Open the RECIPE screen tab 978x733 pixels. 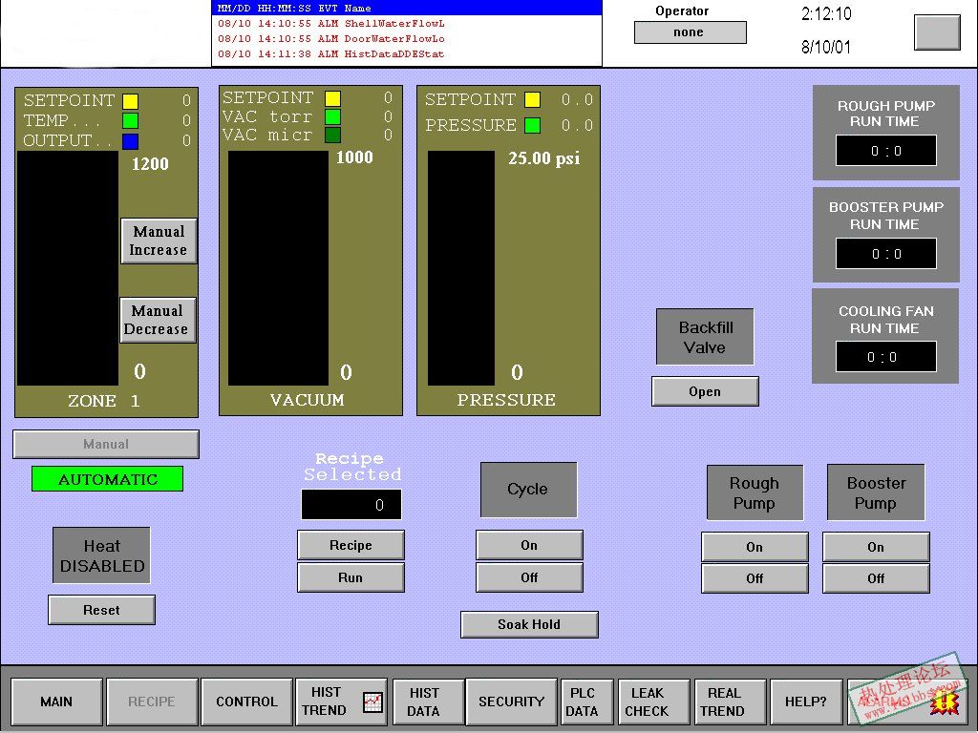[152, 702]
